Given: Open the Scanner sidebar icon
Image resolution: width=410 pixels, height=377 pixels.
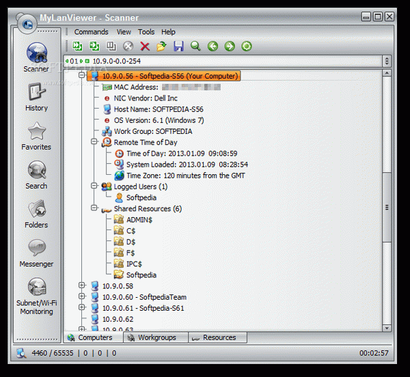Looking at the screenshot, I should click(x=37, y=53).
